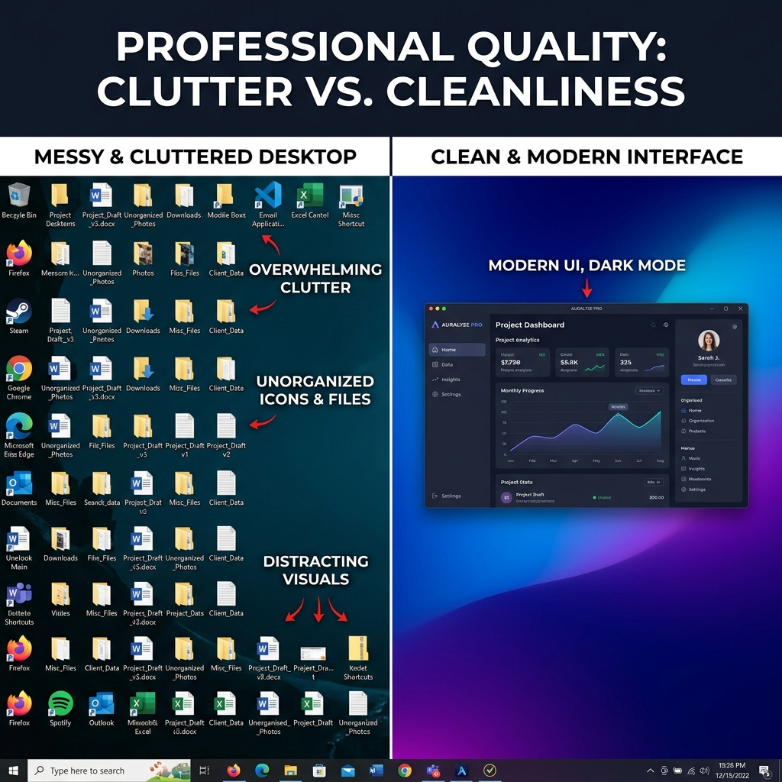Click the gear icon beside the dashboard search
This screenshot has width=782, height=782.
(x=666, y=325)
